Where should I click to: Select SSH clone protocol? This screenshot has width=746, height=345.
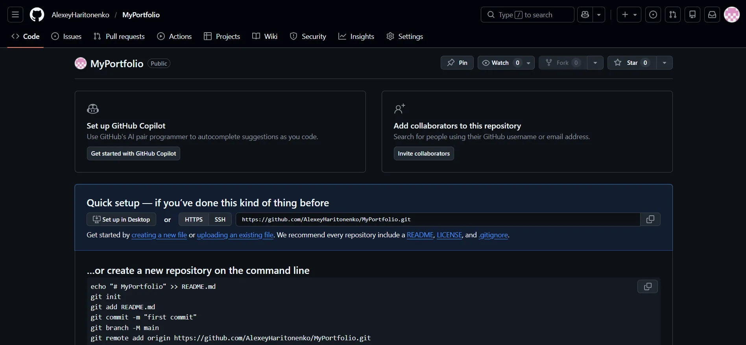click(x=220, y=219)
